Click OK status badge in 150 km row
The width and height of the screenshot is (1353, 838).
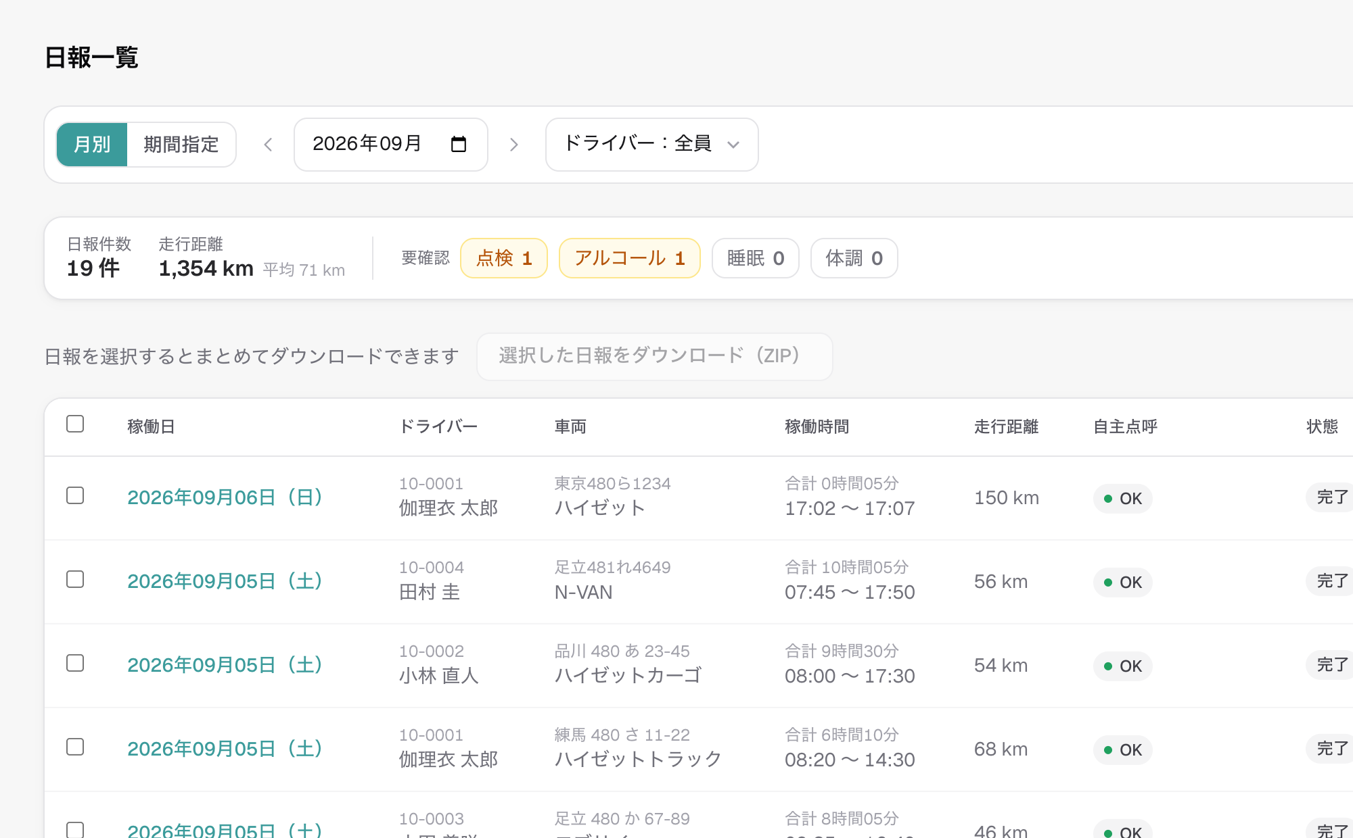[x=1123, y=499]
